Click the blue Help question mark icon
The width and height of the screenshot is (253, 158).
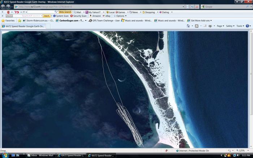point(248,26)
